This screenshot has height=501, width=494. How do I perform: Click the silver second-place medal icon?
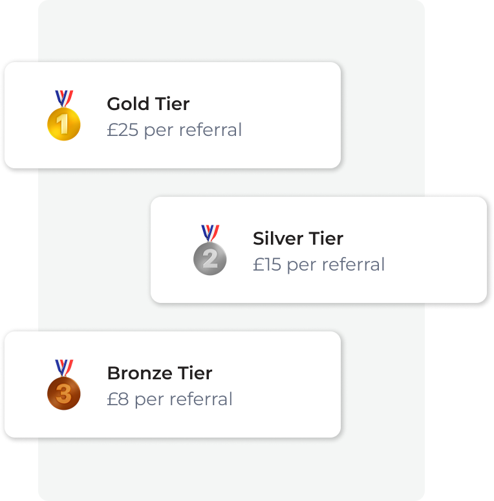tap(210, 250)
